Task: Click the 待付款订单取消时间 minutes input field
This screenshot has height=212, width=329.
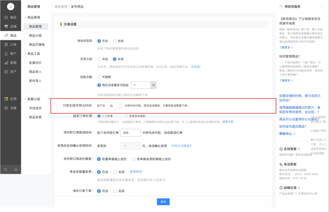Action: 131,133
